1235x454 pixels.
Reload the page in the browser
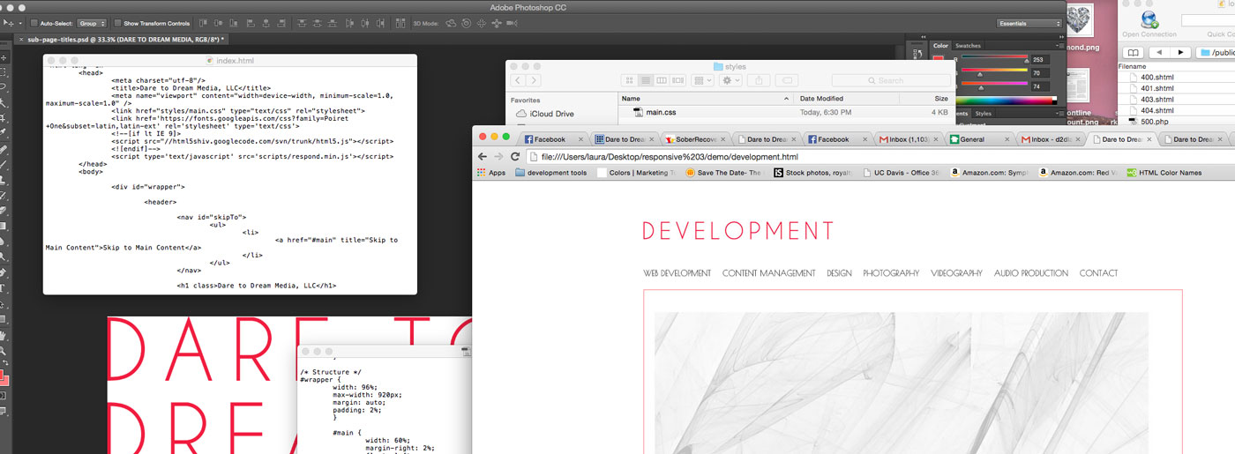click(x=515, y=156)
